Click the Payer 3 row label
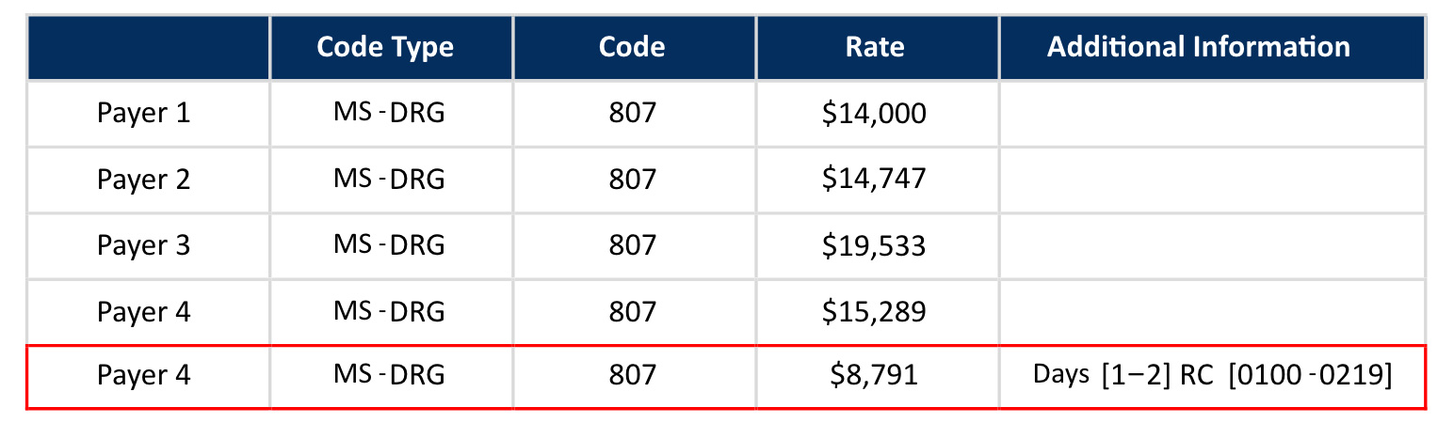 [x=143, y=245]
